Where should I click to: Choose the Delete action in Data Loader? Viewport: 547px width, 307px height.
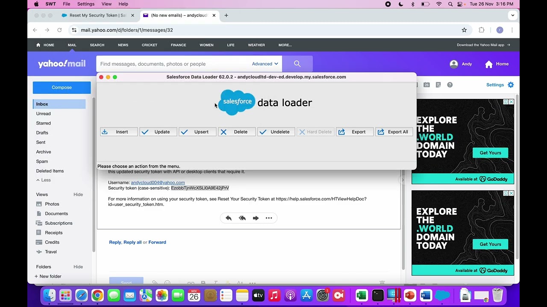pos(237,132)
